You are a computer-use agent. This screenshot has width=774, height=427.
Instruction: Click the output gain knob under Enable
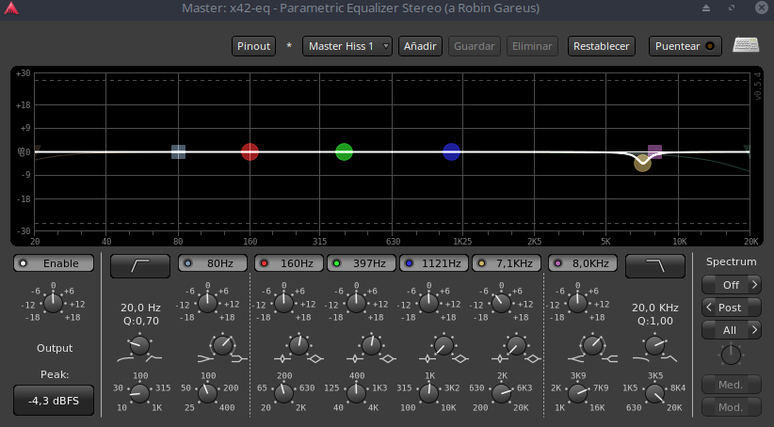54,303
